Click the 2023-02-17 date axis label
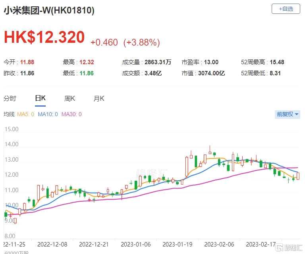Viewport: 305px width, 254px height. coord(261,244)
